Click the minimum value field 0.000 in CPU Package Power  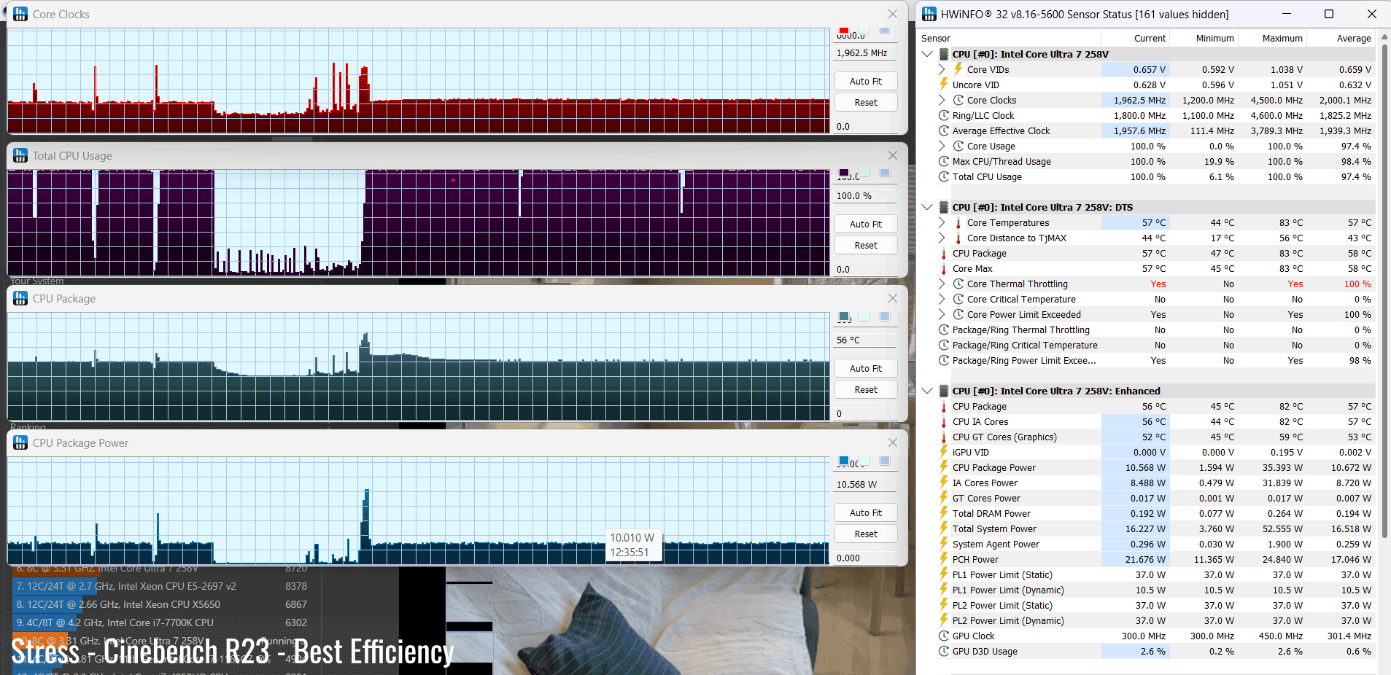coord(866,558)
